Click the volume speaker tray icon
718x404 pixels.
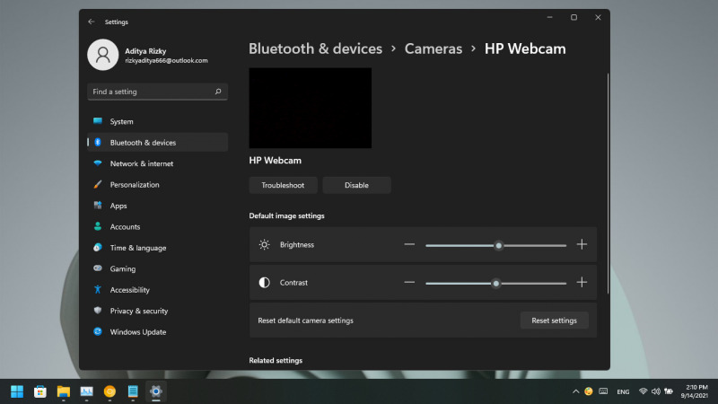[656, 391]
